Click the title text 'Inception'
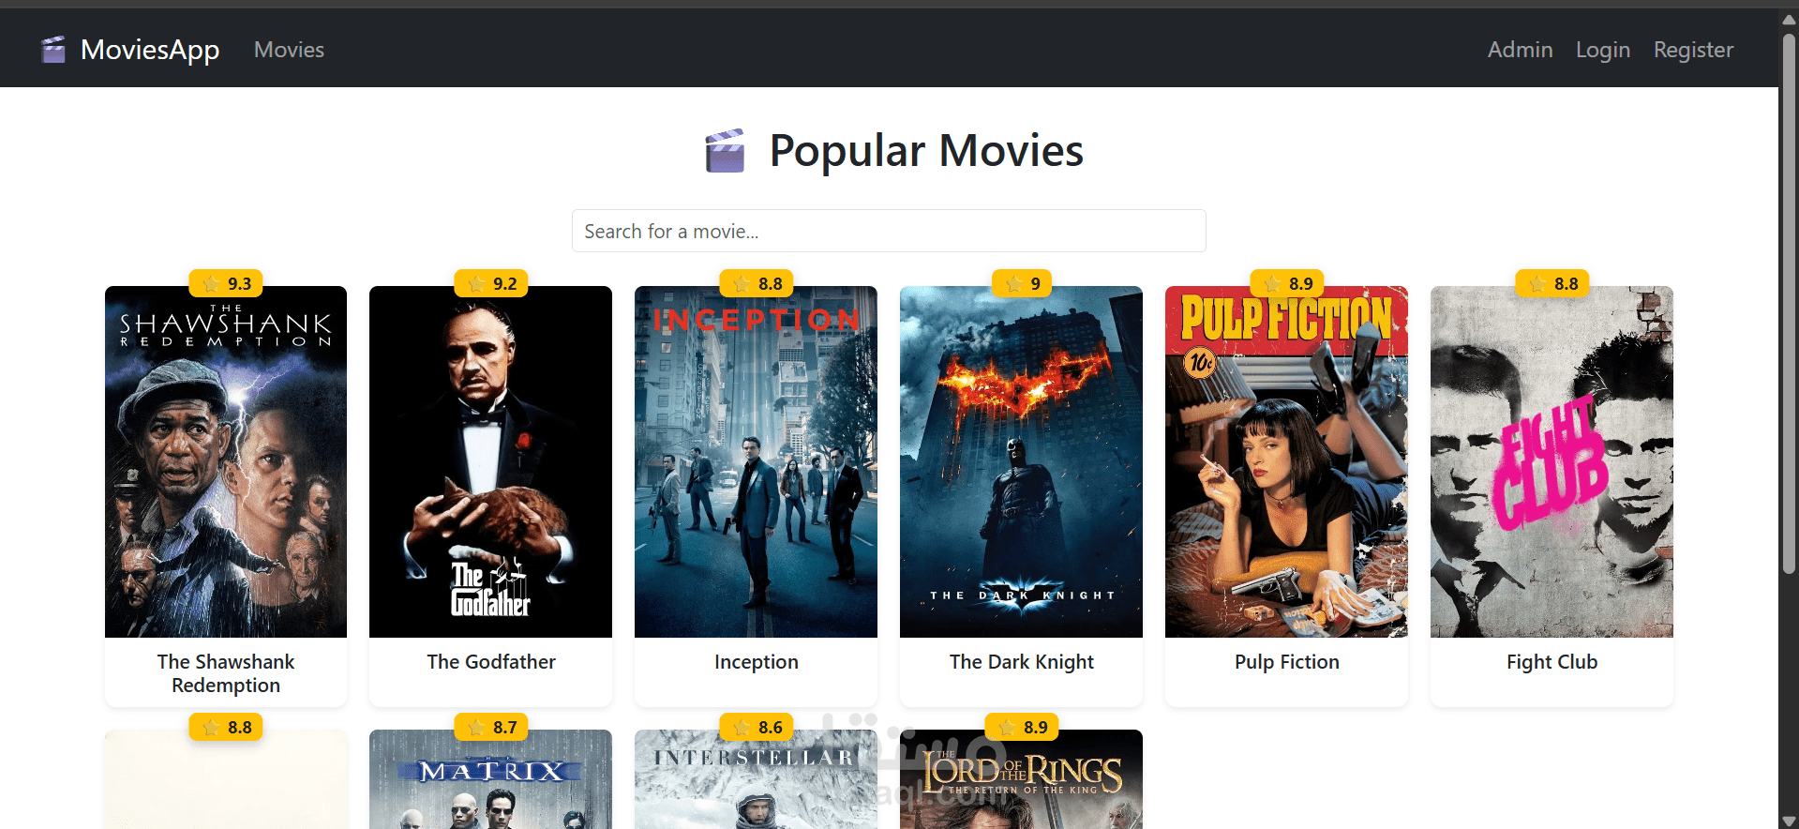Viewport: 1799px width, 829px height. point(757,662)
